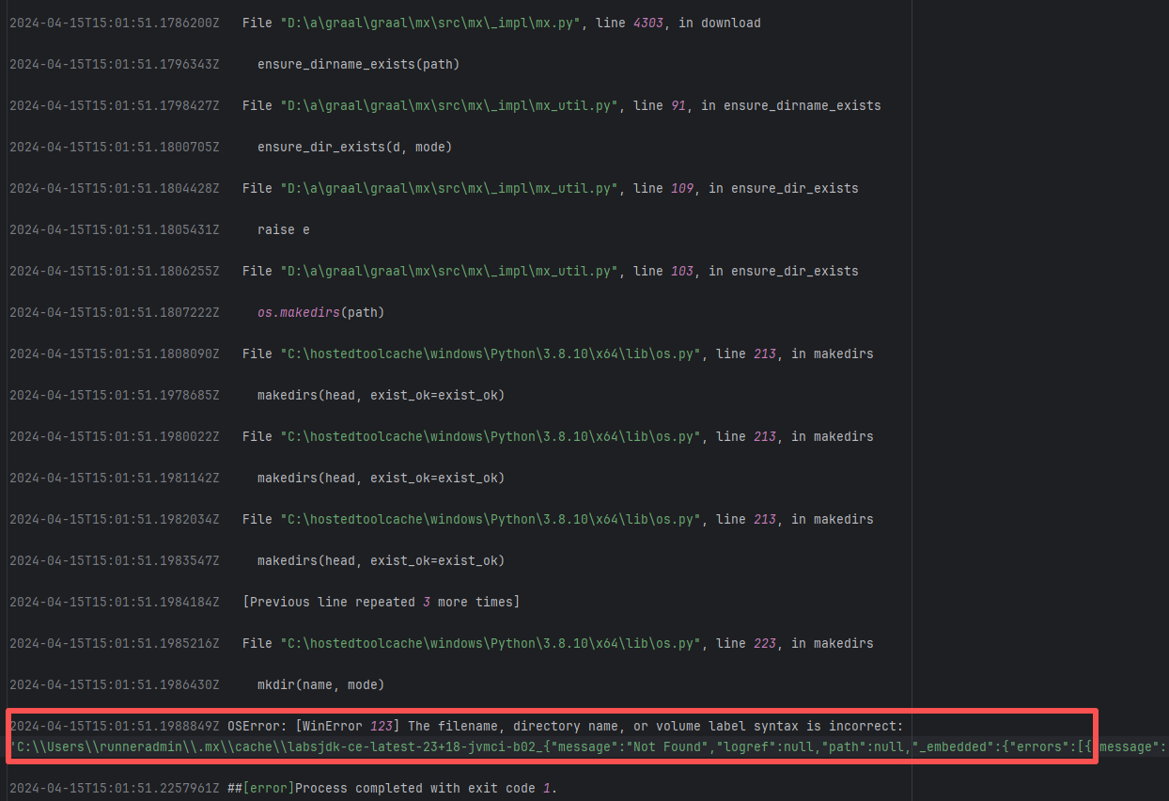Click the os.makedirs(path) statement
The image size is (1169, 801).
(x=320, y=312)
